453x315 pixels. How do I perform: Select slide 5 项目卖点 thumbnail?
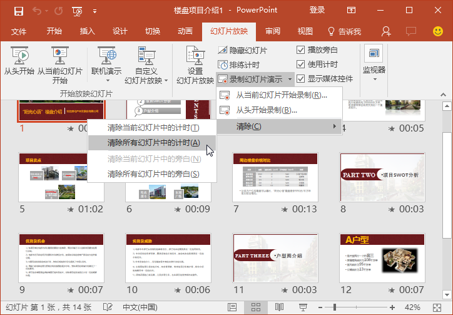click(x=61, y=177)
